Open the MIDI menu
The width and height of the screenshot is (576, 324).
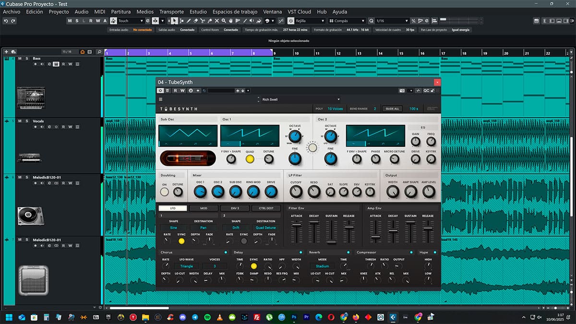click(x=100, y=12)
